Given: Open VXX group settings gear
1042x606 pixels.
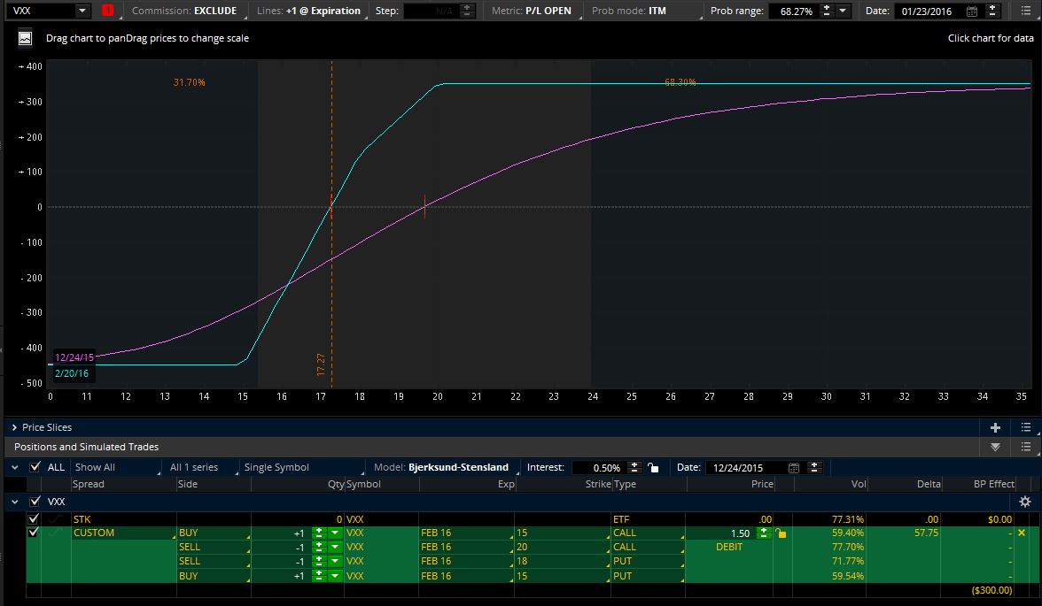Looking at the screenshot, I should tap(1025, 502).
